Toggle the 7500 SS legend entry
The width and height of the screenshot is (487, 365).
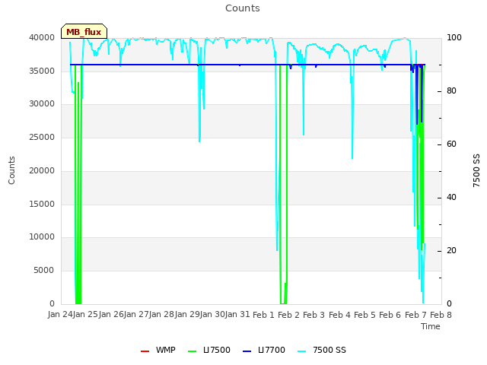[x=321, y=350]
